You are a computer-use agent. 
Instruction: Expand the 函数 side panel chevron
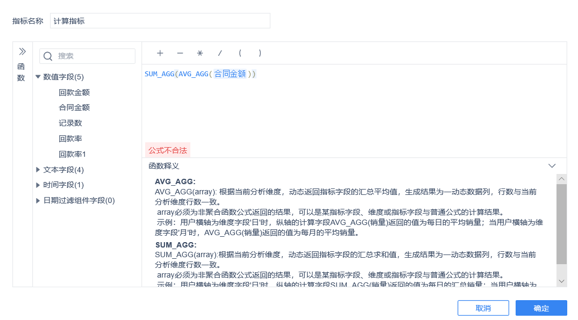(x=23, y=51)
